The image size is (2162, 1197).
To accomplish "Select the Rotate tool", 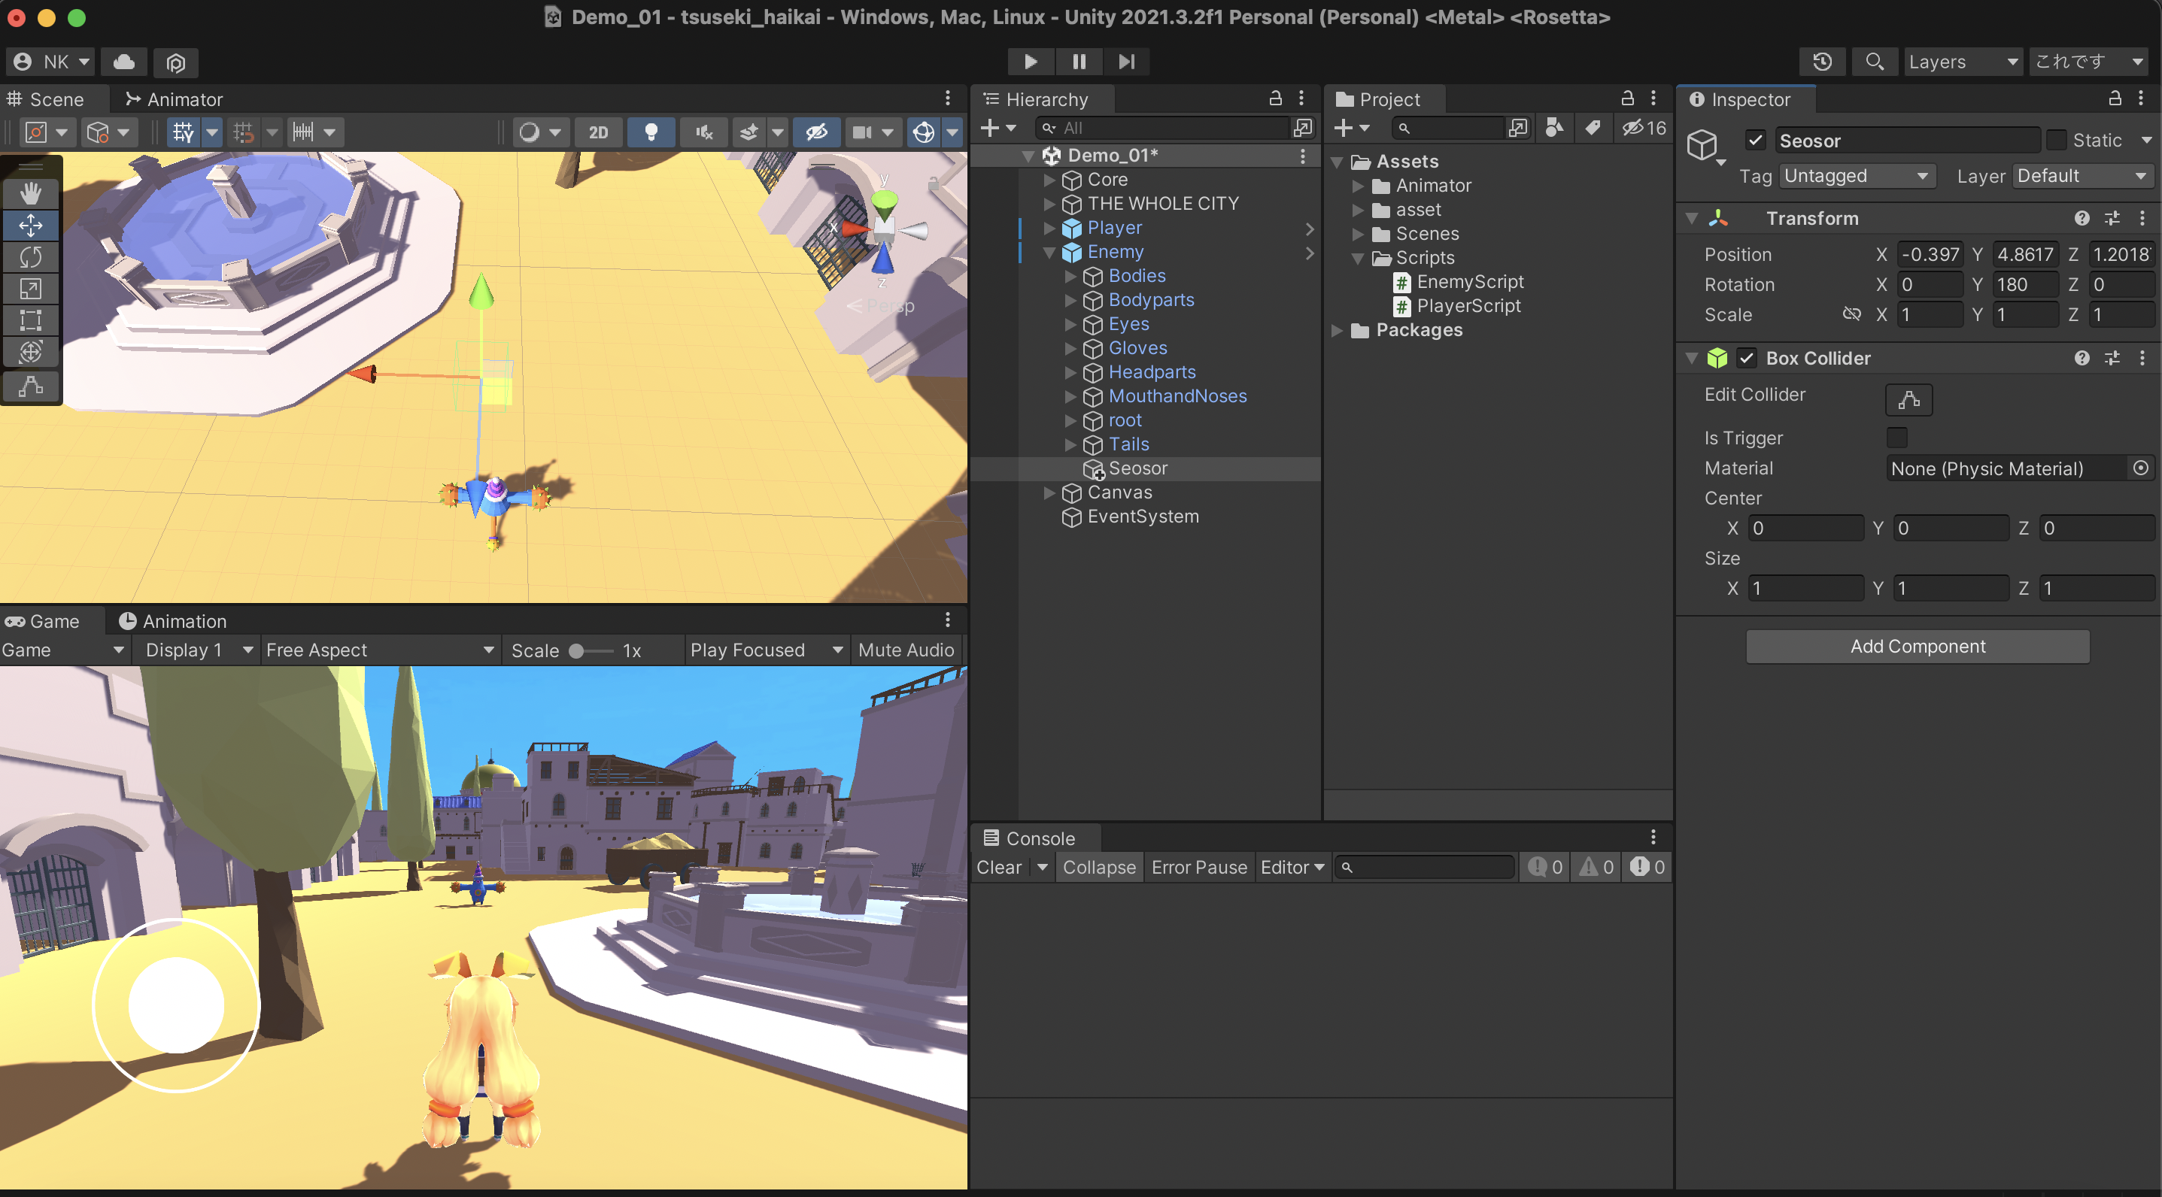I will pos(31,257).
